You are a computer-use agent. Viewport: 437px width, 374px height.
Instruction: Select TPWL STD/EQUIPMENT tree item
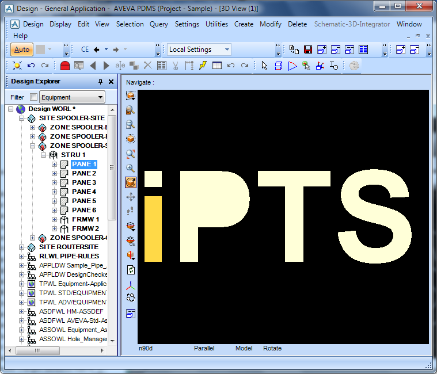click(x=73, y=293)
